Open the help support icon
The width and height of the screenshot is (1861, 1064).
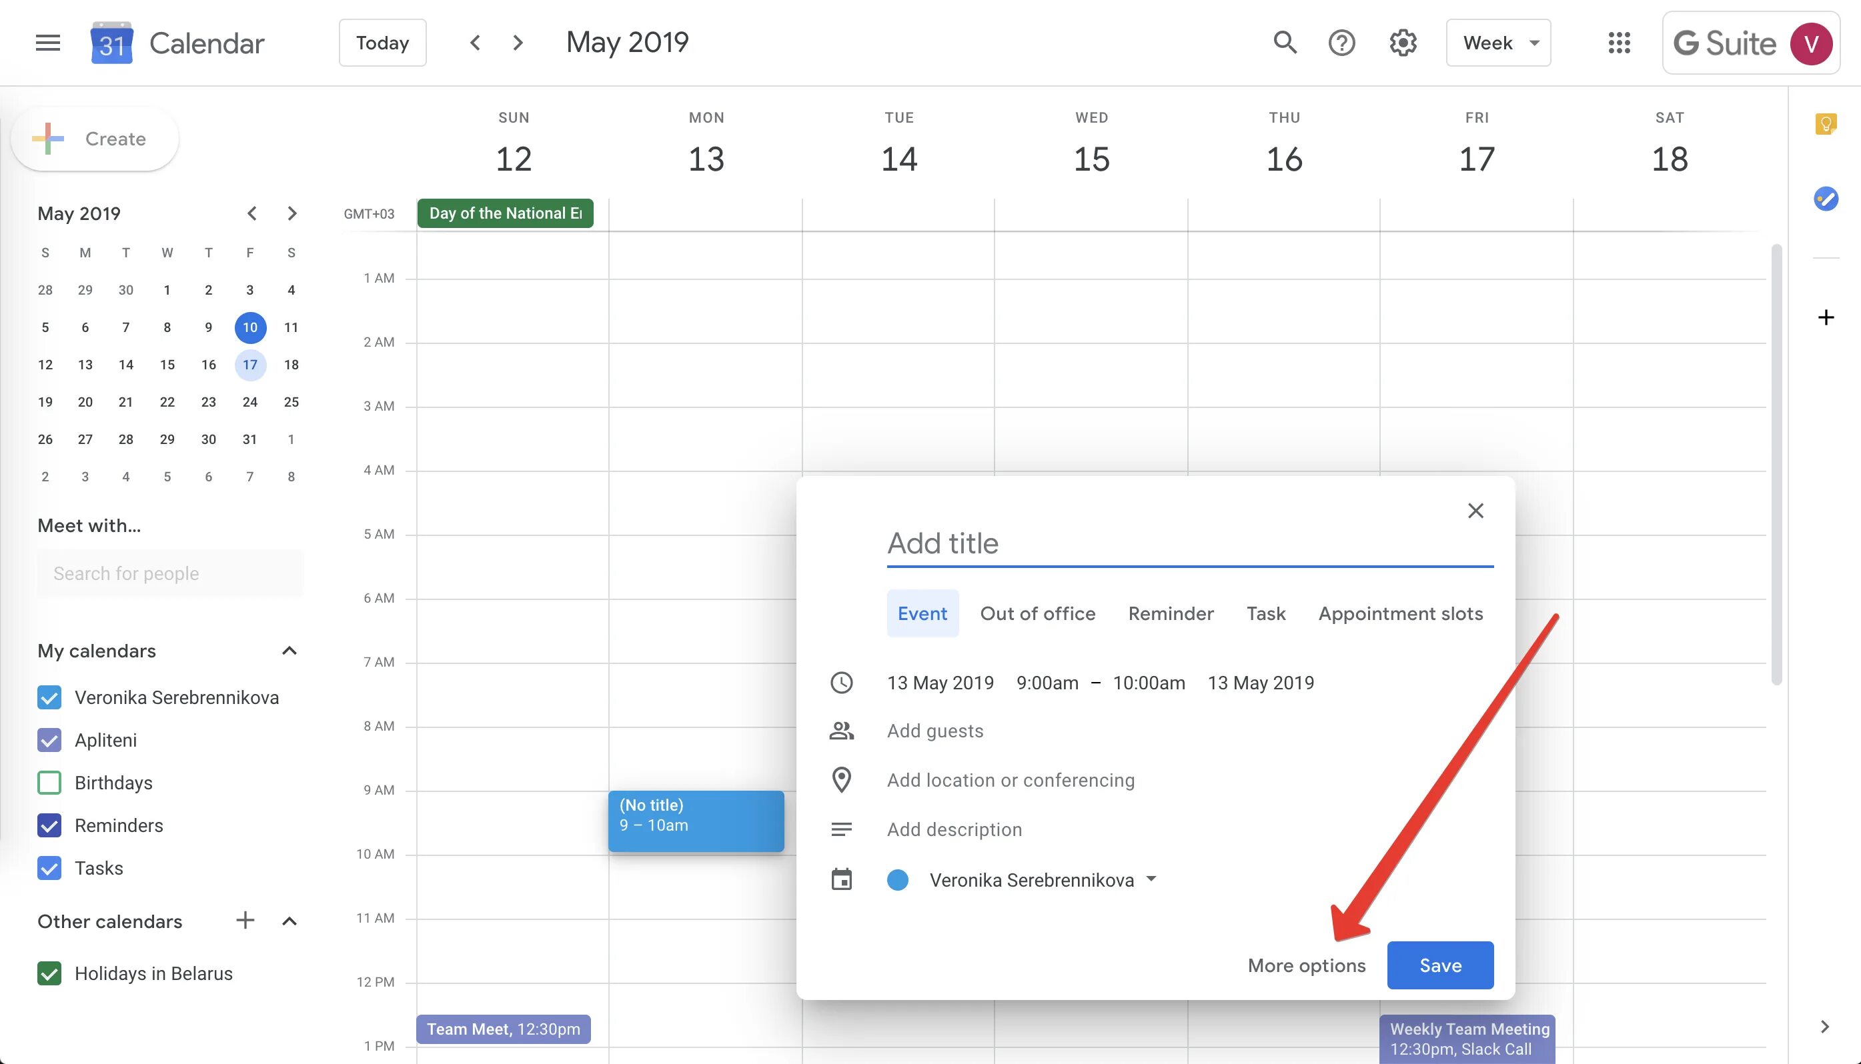[x=1341, y=43]
